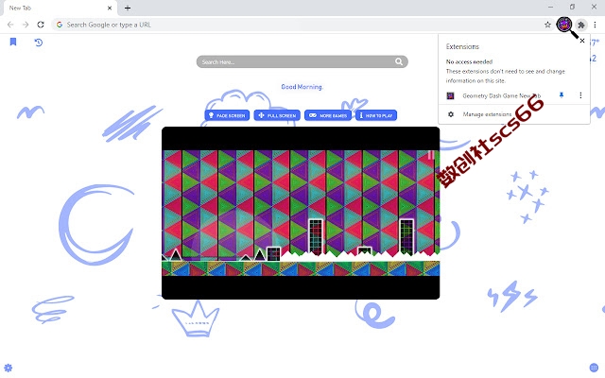The width and height of the screenshot is (605, 378).
Task: Close the Extensions popup
Action: click(582, 41)
